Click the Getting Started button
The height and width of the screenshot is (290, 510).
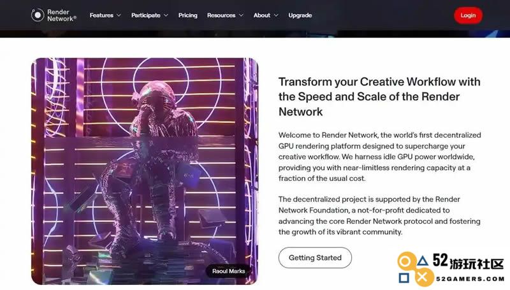(315, 257)
